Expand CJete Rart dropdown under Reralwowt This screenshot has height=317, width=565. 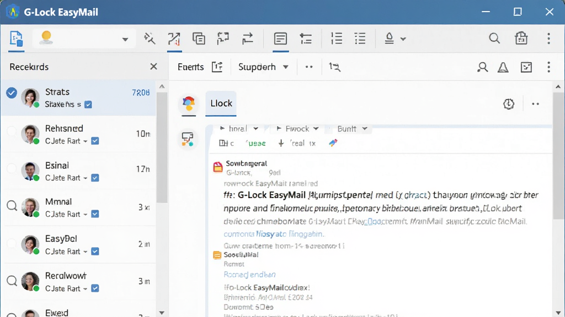[x=86, y=289]
